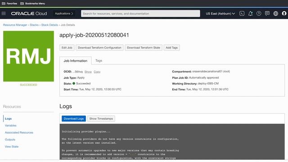This screenshot has width=288, height=162.
Task: Click the SUCCEEDED status label under tile
Action: [x=28, y=85]
